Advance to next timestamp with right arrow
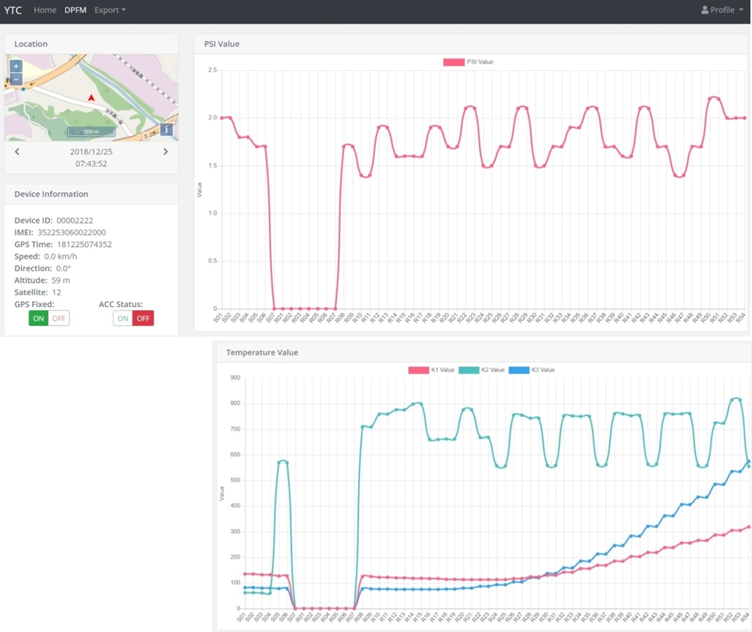The image size is (752, 632). 165,152
